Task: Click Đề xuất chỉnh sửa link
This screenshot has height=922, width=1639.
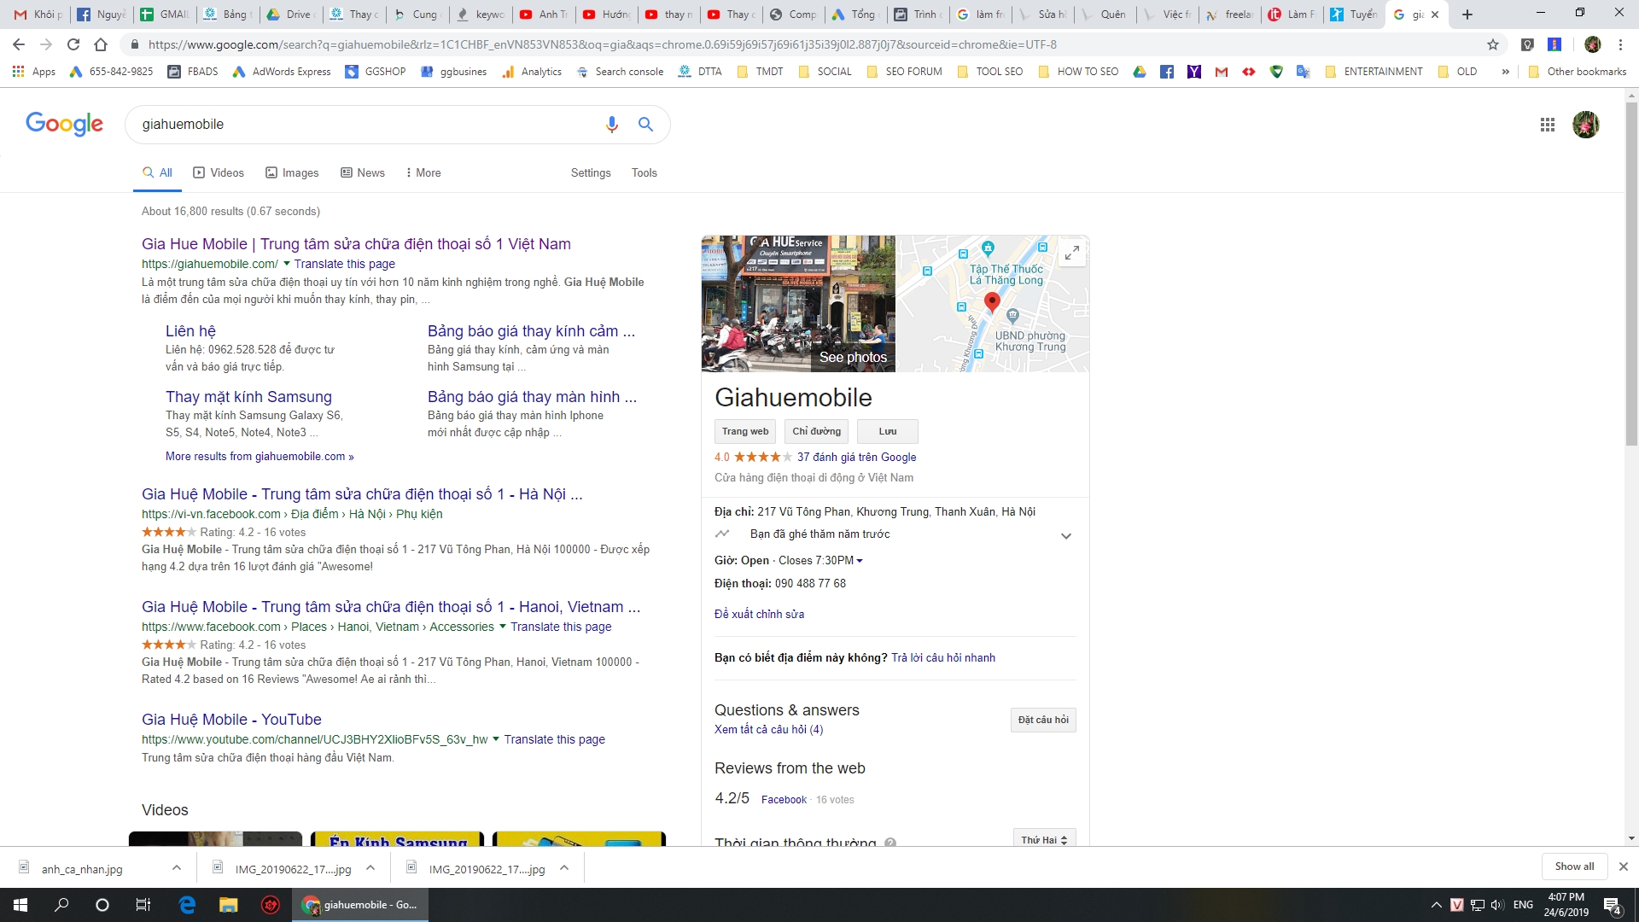Action: coord(759,614)
